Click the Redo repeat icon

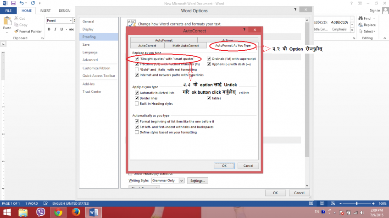pos(33,3)
